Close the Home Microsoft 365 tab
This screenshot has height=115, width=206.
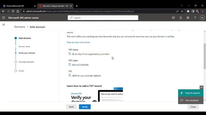pos(35,6)
